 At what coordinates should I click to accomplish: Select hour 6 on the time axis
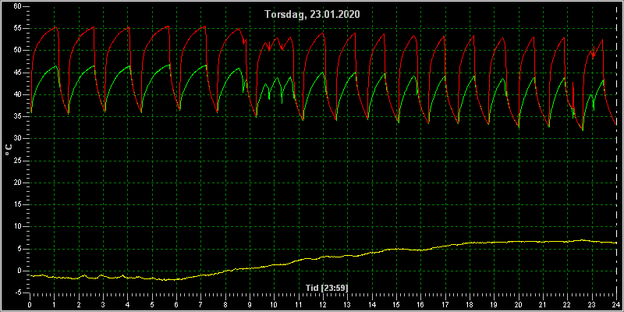176,304
